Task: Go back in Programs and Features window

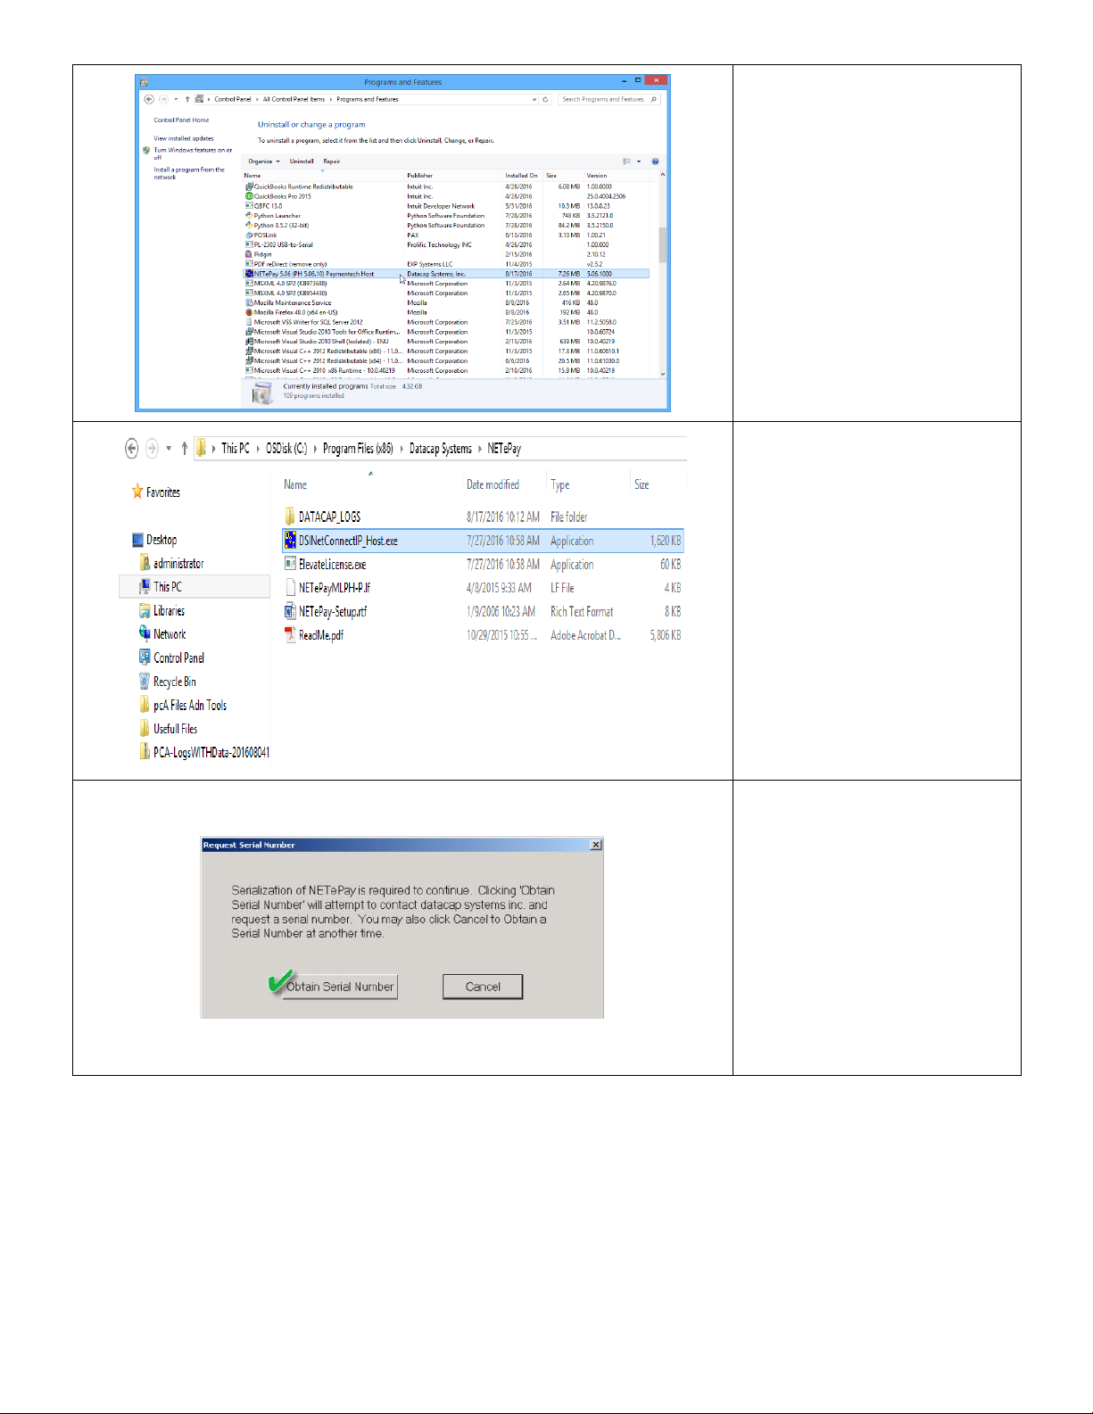Action: click(149, 99)
